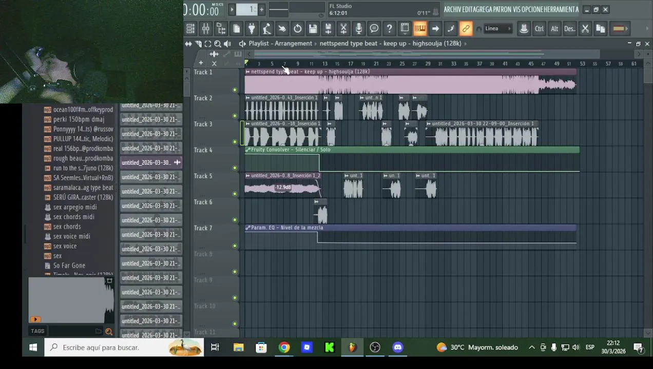Mute Track 1 with green dot
This screenshot has height=369, width=653.
pos(235,90)
